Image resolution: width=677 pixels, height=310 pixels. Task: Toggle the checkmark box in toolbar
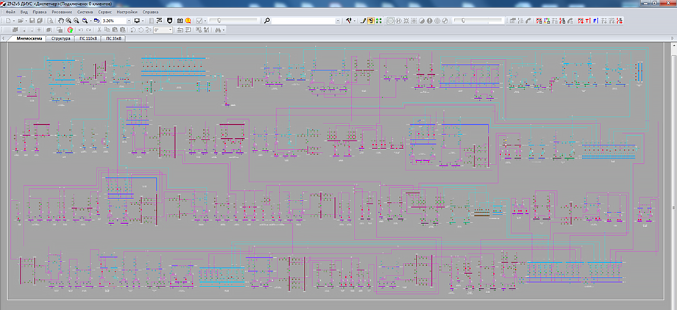click(x=199, y=21)
